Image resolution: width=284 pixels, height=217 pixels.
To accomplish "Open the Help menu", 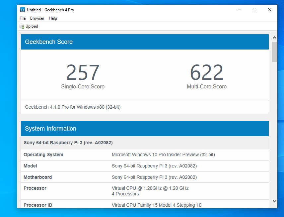I will point(53,18).
